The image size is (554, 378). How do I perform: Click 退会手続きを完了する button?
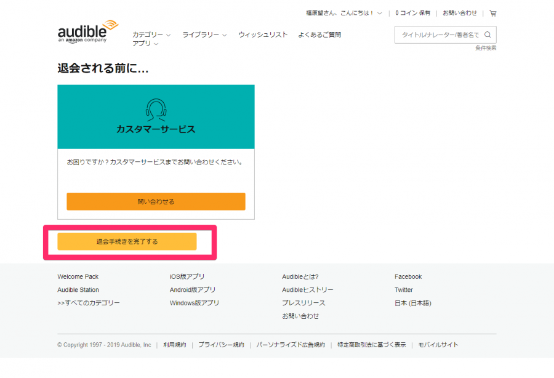point(127,242)
